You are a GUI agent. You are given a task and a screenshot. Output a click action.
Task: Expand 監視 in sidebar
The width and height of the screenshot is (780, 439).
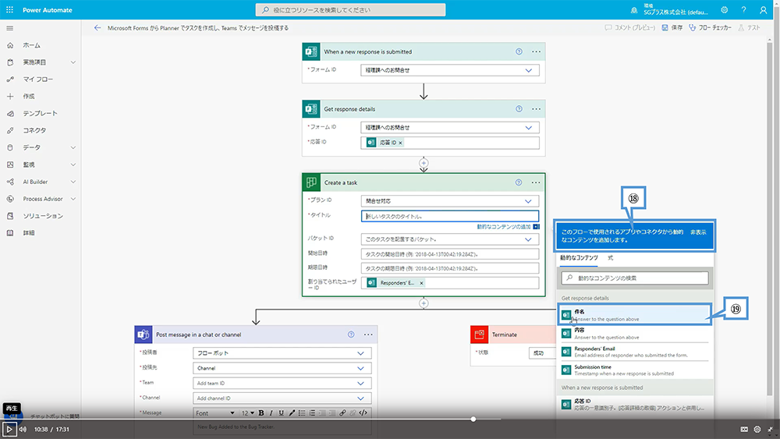73,165
